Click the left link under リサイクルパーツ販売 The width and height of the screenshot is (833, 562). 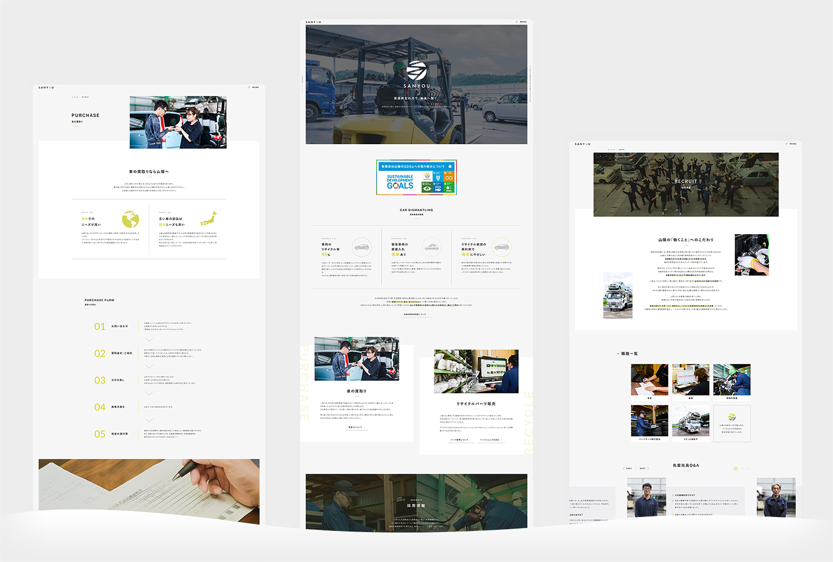(460, 440)
